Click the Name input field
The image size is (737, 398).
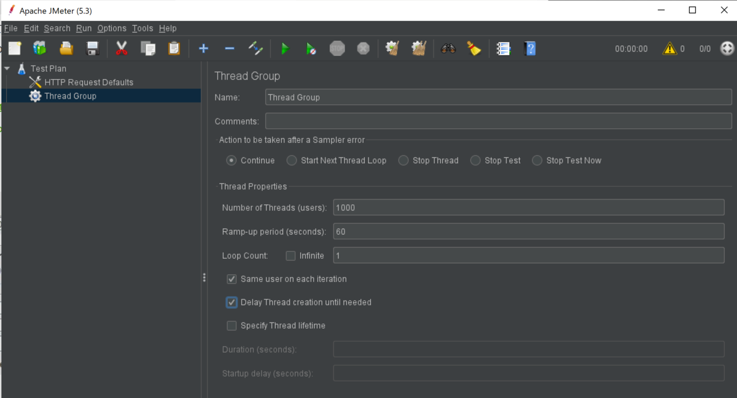498,97
